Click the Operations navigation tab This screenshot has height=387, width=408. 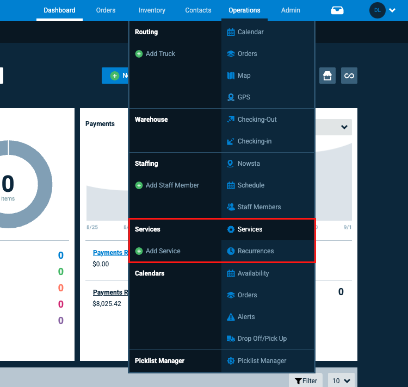244,10
